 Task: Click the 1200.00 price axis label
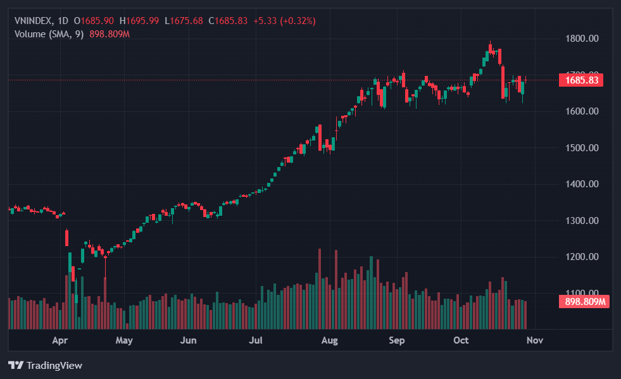click(x=581, y=257)
